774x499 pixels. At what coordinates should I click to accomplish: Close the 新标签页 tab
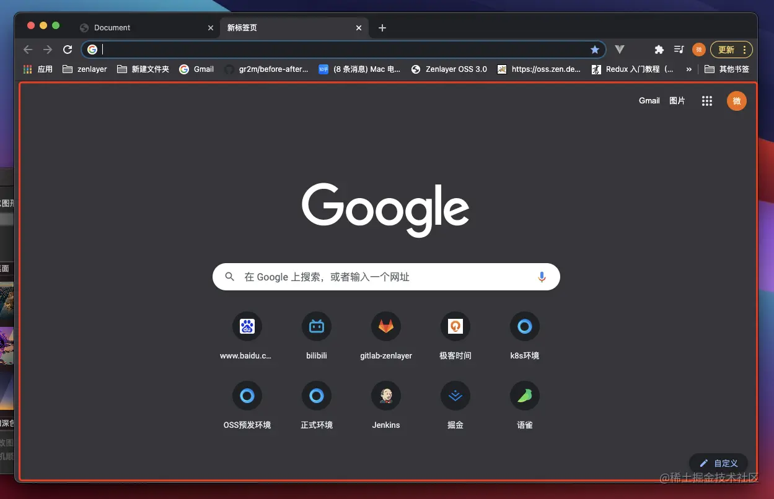359,28
